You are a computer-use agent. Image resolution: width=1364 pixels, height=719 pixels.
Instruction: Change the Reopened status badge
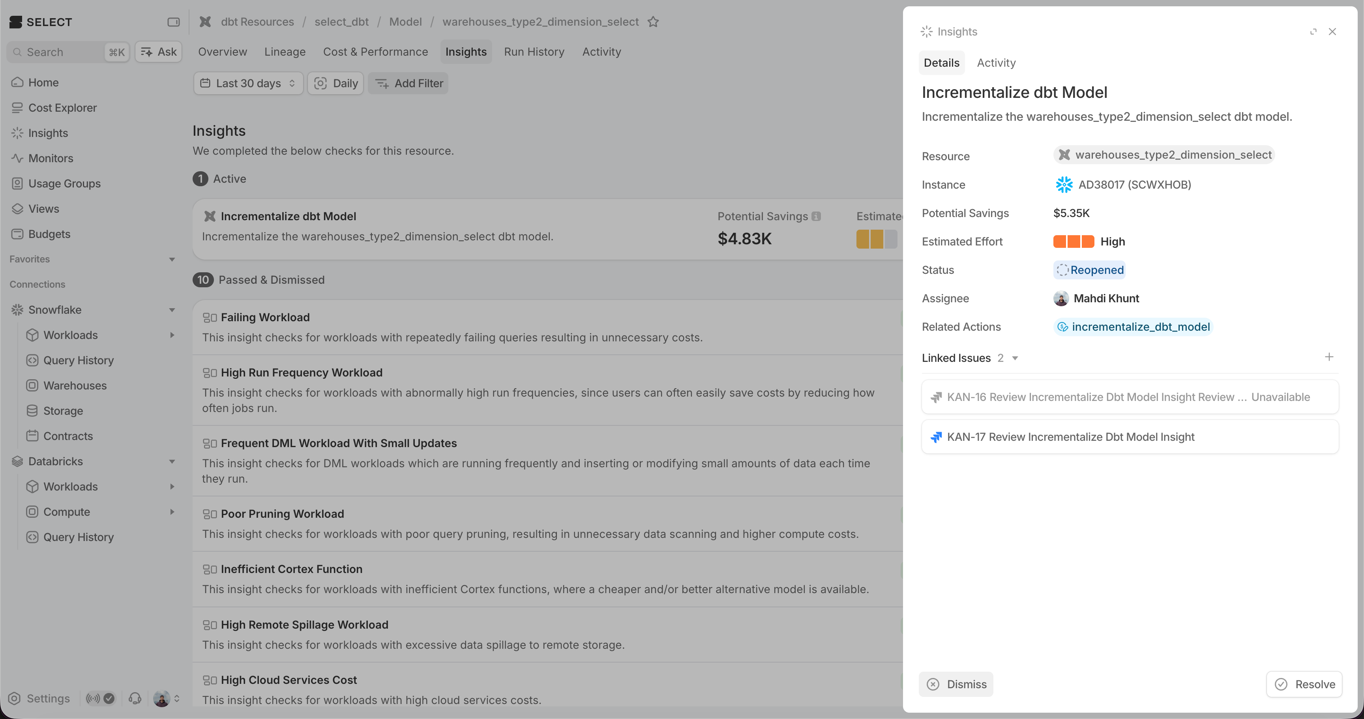1089,270
